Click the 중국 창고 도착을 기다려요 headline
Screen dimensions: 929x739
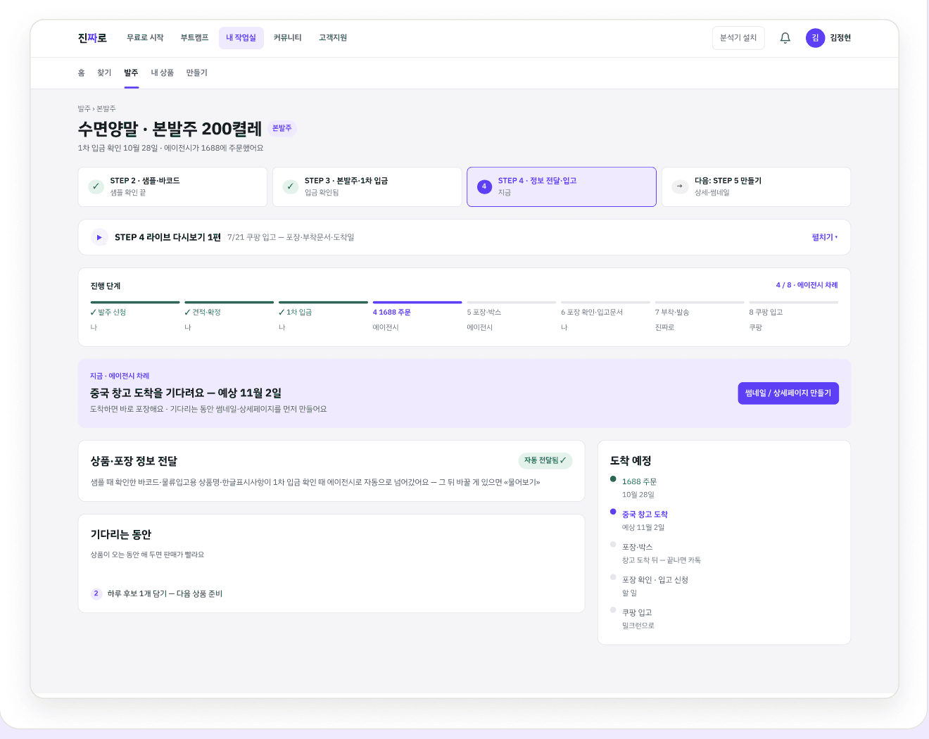[186, 393]
